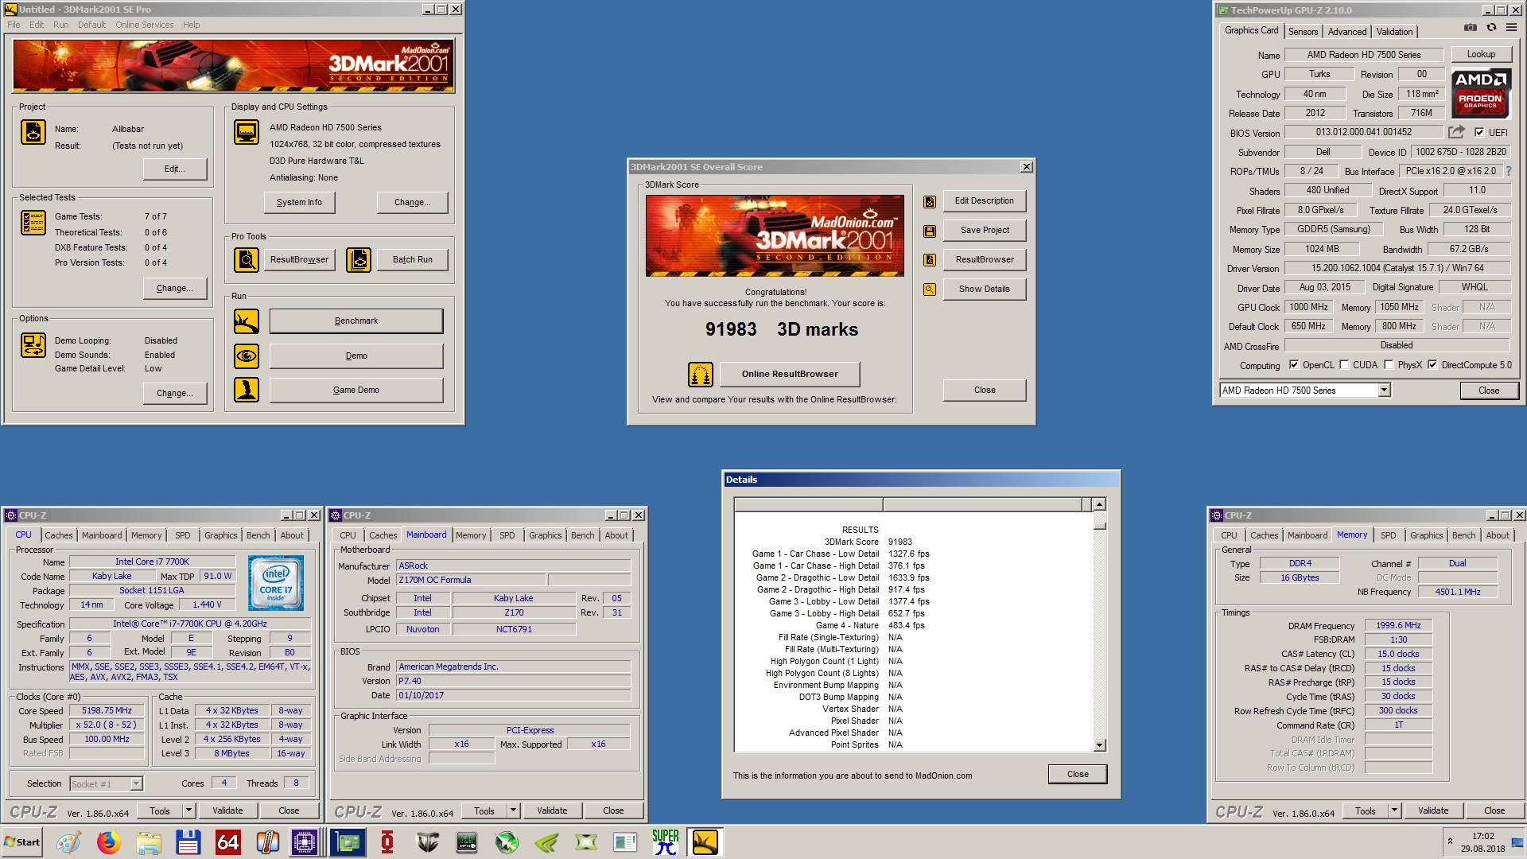
Task: Toggle the UEFI checkbox in GPU-Z
Action: coord(1479,133)
